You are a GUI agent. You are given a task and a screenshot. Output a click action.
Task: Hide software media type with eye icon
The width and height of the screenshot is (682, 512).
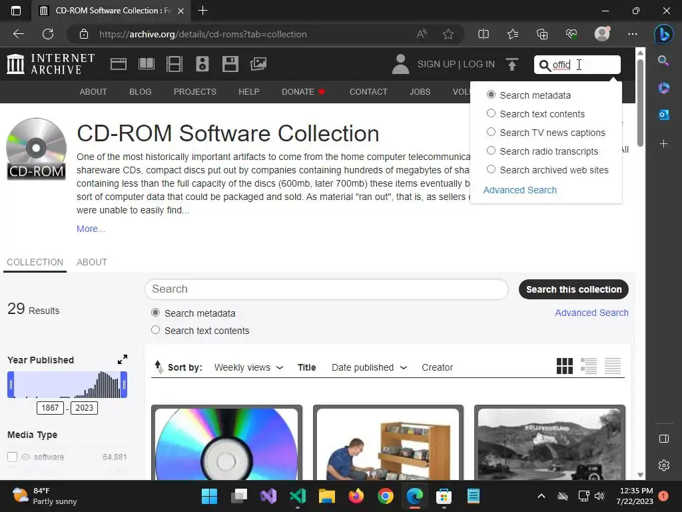(26, 457)
